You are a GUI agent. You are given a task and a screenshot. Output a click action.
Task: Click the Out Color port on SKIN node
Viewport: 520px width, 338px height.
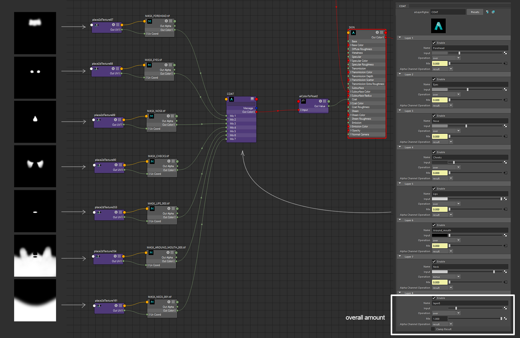pos(386,37)
